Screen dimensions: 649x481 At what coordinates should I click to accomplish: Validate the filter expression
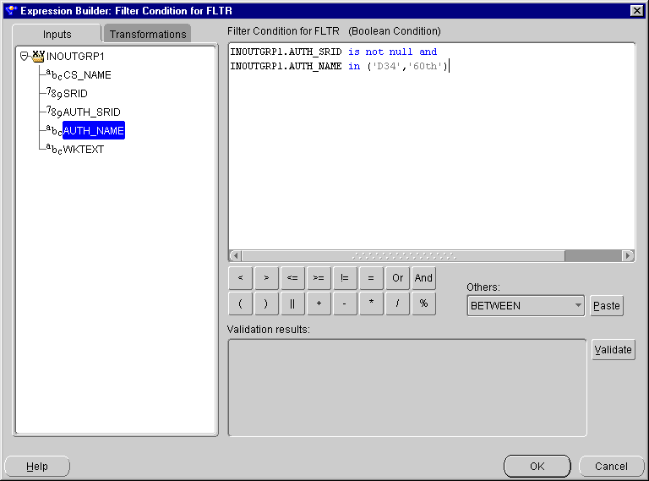[613, 349]
